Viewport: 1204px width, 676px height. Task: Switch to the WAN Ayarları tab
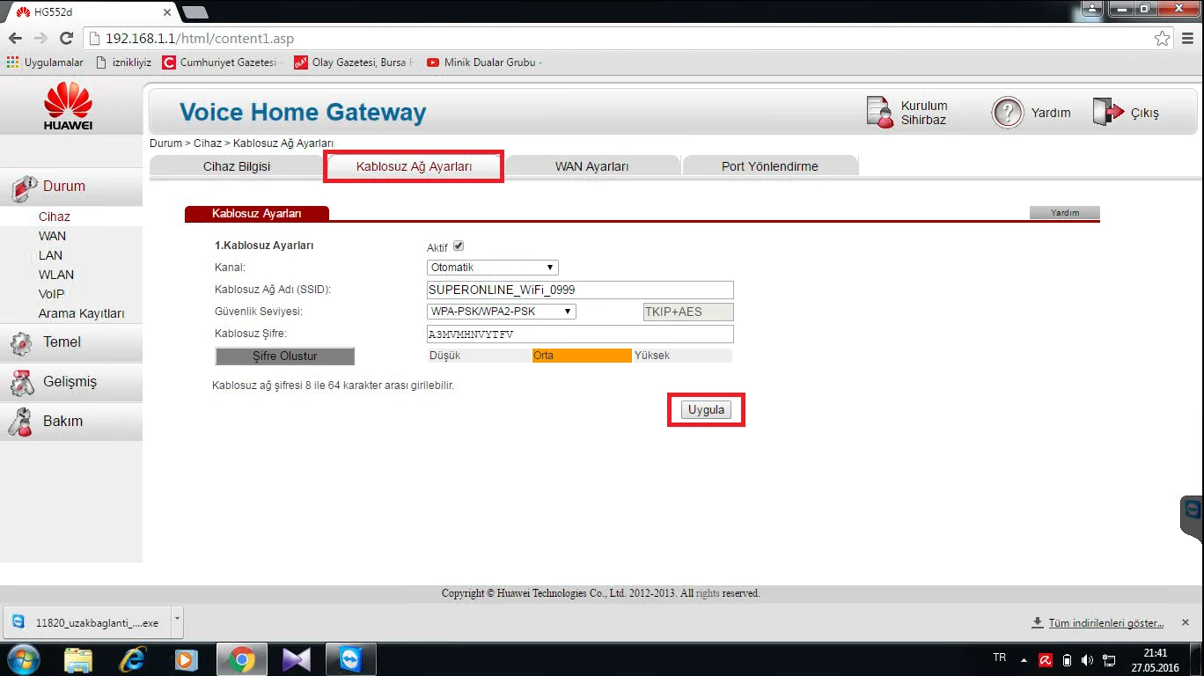click(591, 166)
